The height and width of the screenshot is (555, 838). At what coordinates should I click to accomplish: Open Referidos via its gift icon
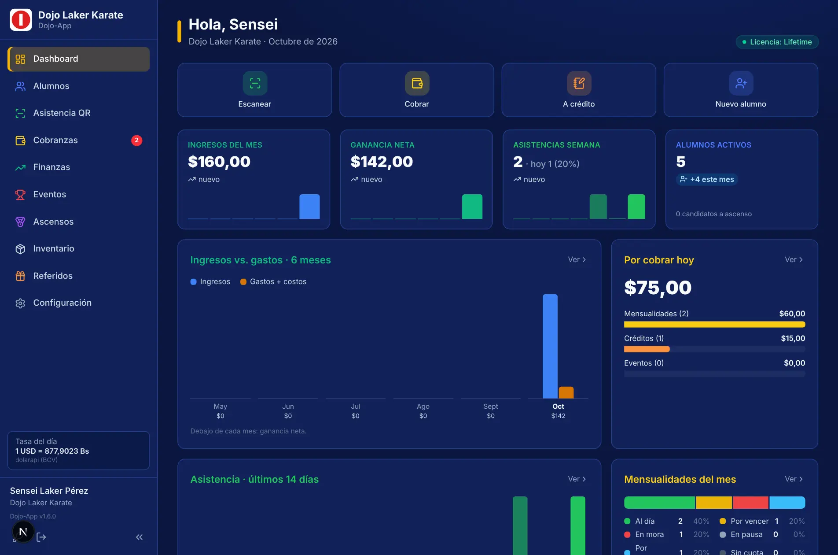20,276
